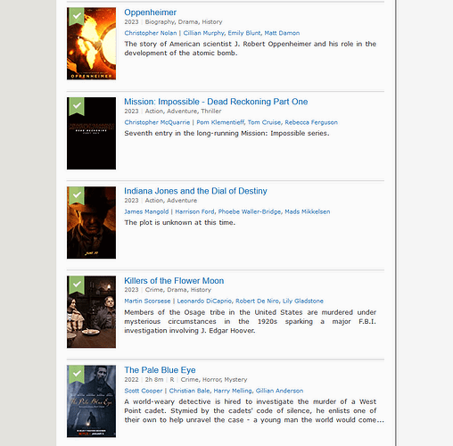453x446 pixels.
Task: Visit director James Mangold's page
Action: coord(146,211)
